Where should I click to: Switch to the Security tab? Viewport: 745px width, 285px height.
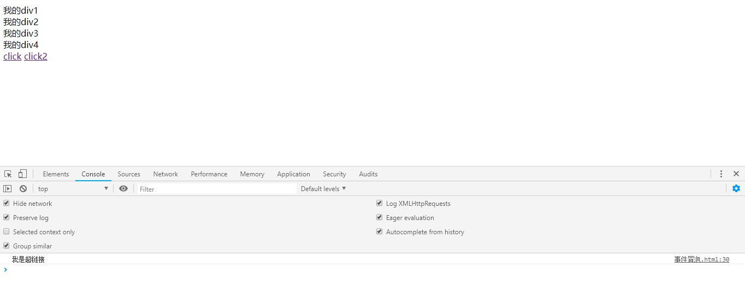[x=334, y=174]
